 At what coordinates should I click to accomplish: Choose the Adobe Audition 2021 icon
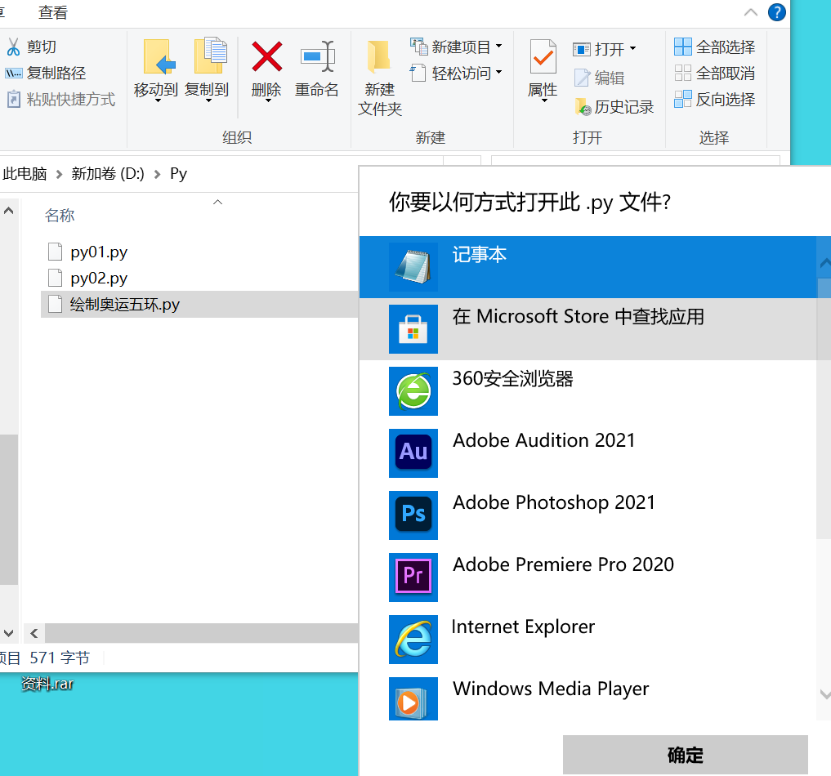coord(413,453)
